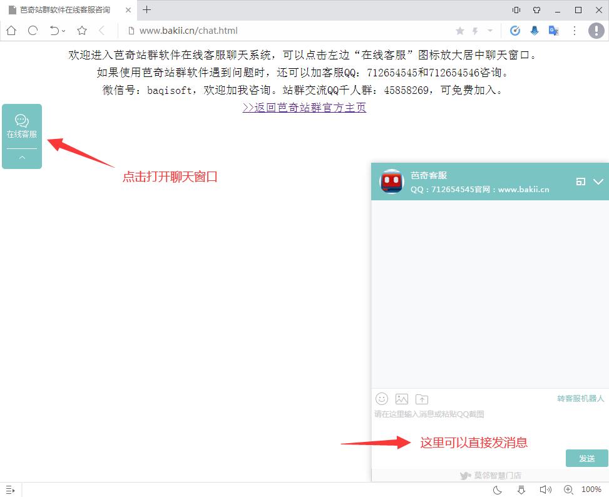The height and width of the screenshot is (497, 609).
Task: Click the sidebar list icon in the status bar
Action: [x=11, y=490]
